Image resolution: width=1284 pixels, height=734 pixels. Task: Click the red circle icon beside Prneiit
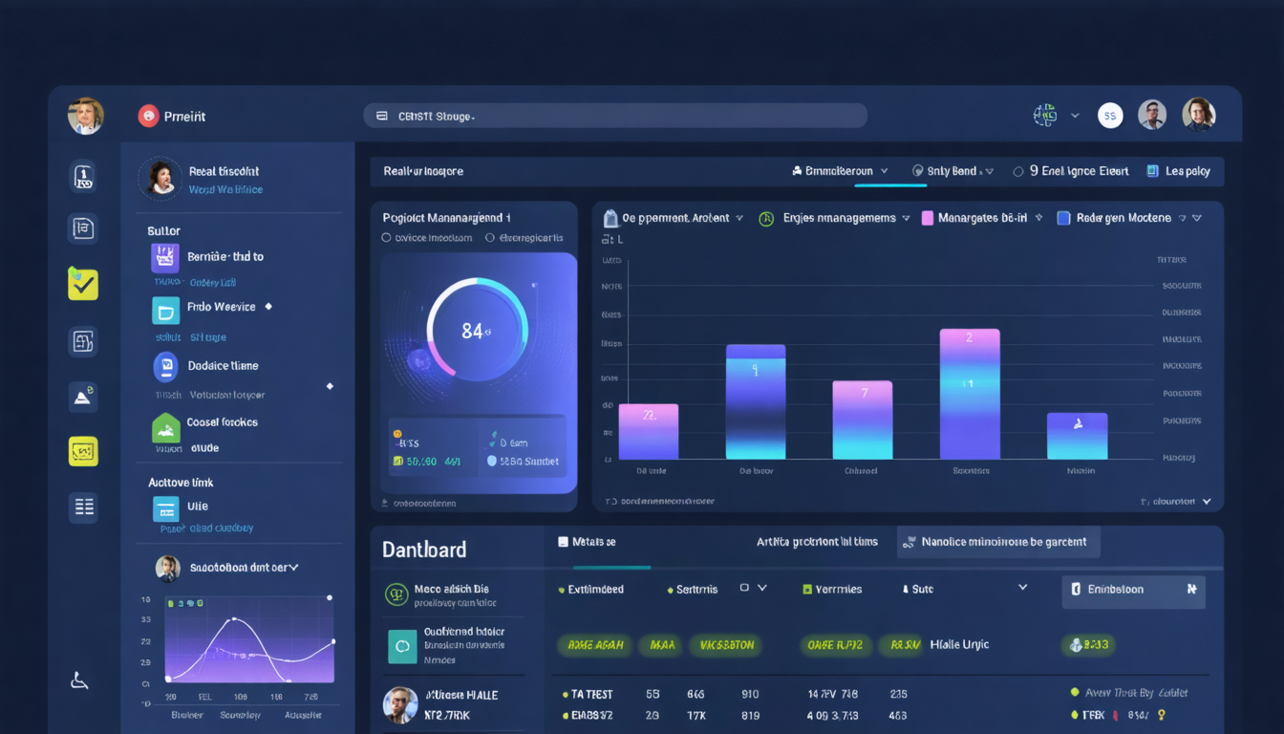pos(148,116)
